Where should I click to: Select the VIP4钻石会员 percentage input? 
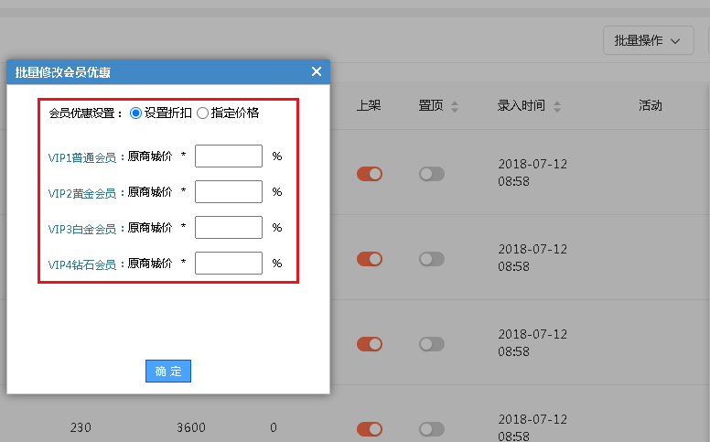tap(228, 264)
